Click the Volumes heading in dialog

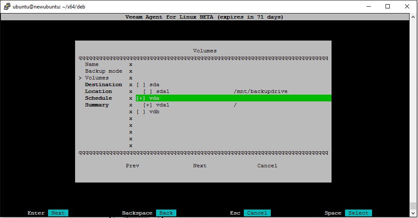(205, 51)
